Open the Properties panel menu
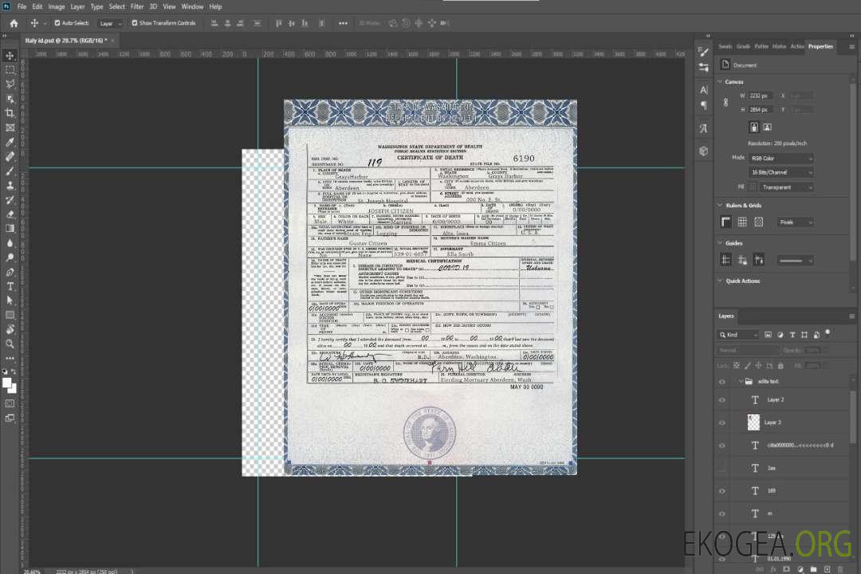Viewport: 861px width, 574px height. point(851,47)
